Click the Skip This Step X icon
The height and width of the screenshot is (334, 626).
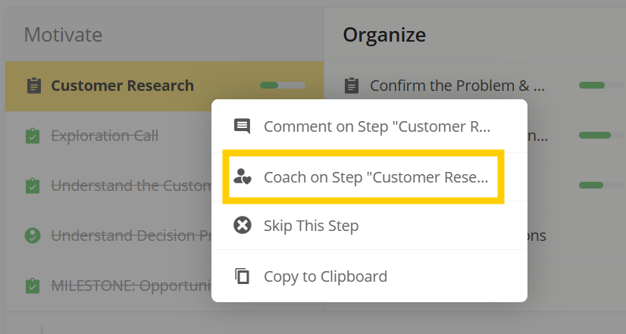click(243, 225)
